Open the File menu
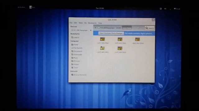The image size is (199, 111). pyautogui.click(x=71, y=23)
